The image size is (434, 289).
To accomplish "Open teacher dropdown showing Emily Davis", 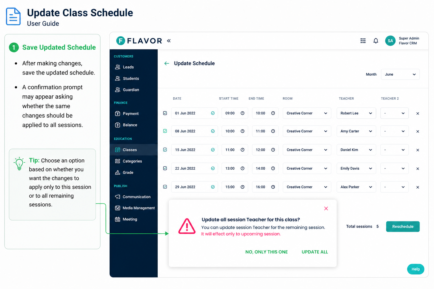I will click(356, 168).
